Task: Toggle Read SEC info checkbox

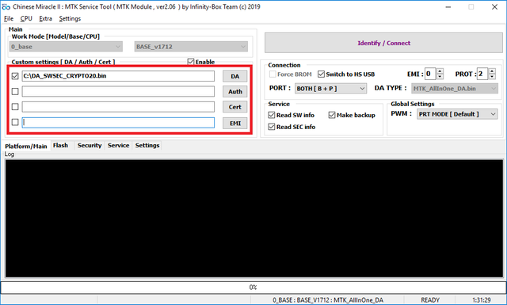Action: [x=272, y=127]
